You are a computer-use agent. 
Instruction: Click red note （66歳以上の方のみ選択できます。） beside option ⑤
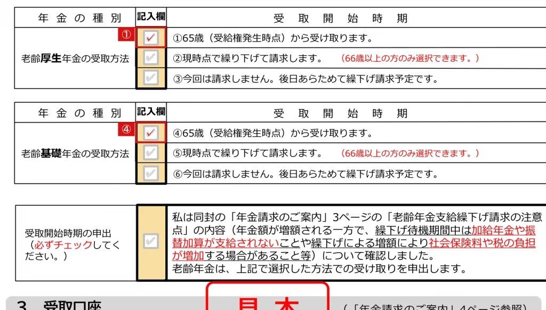(410, 153)
